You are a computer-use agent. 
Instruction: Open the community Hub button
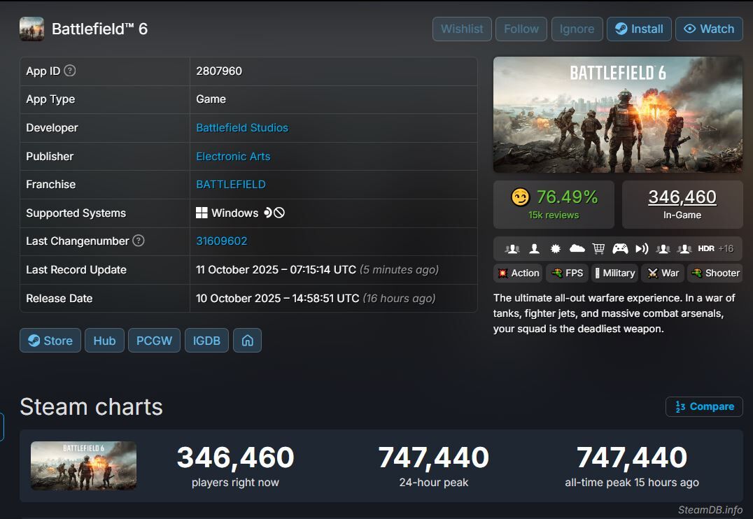tap(105, 341)
